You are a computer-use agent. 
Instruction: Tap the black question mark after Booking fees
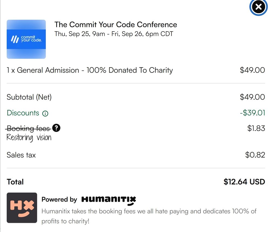[x=56, y=128]
